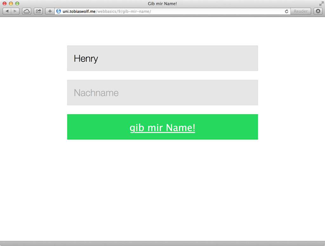
Task: Click the blank page area below the green button
Action: [x=162, y=190]
